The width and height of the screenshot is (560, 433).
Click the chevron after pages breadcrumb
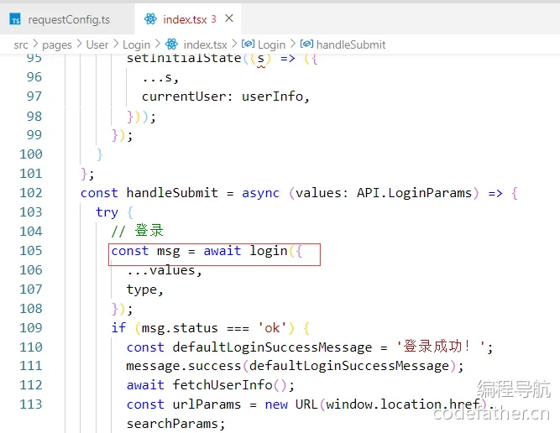coord(79,44)
